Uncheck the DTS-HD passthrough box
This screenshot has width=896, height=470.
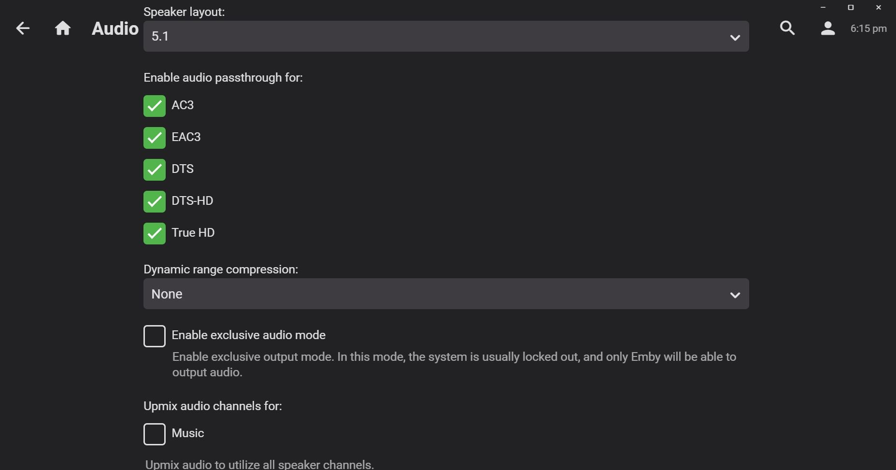point(155,202)
